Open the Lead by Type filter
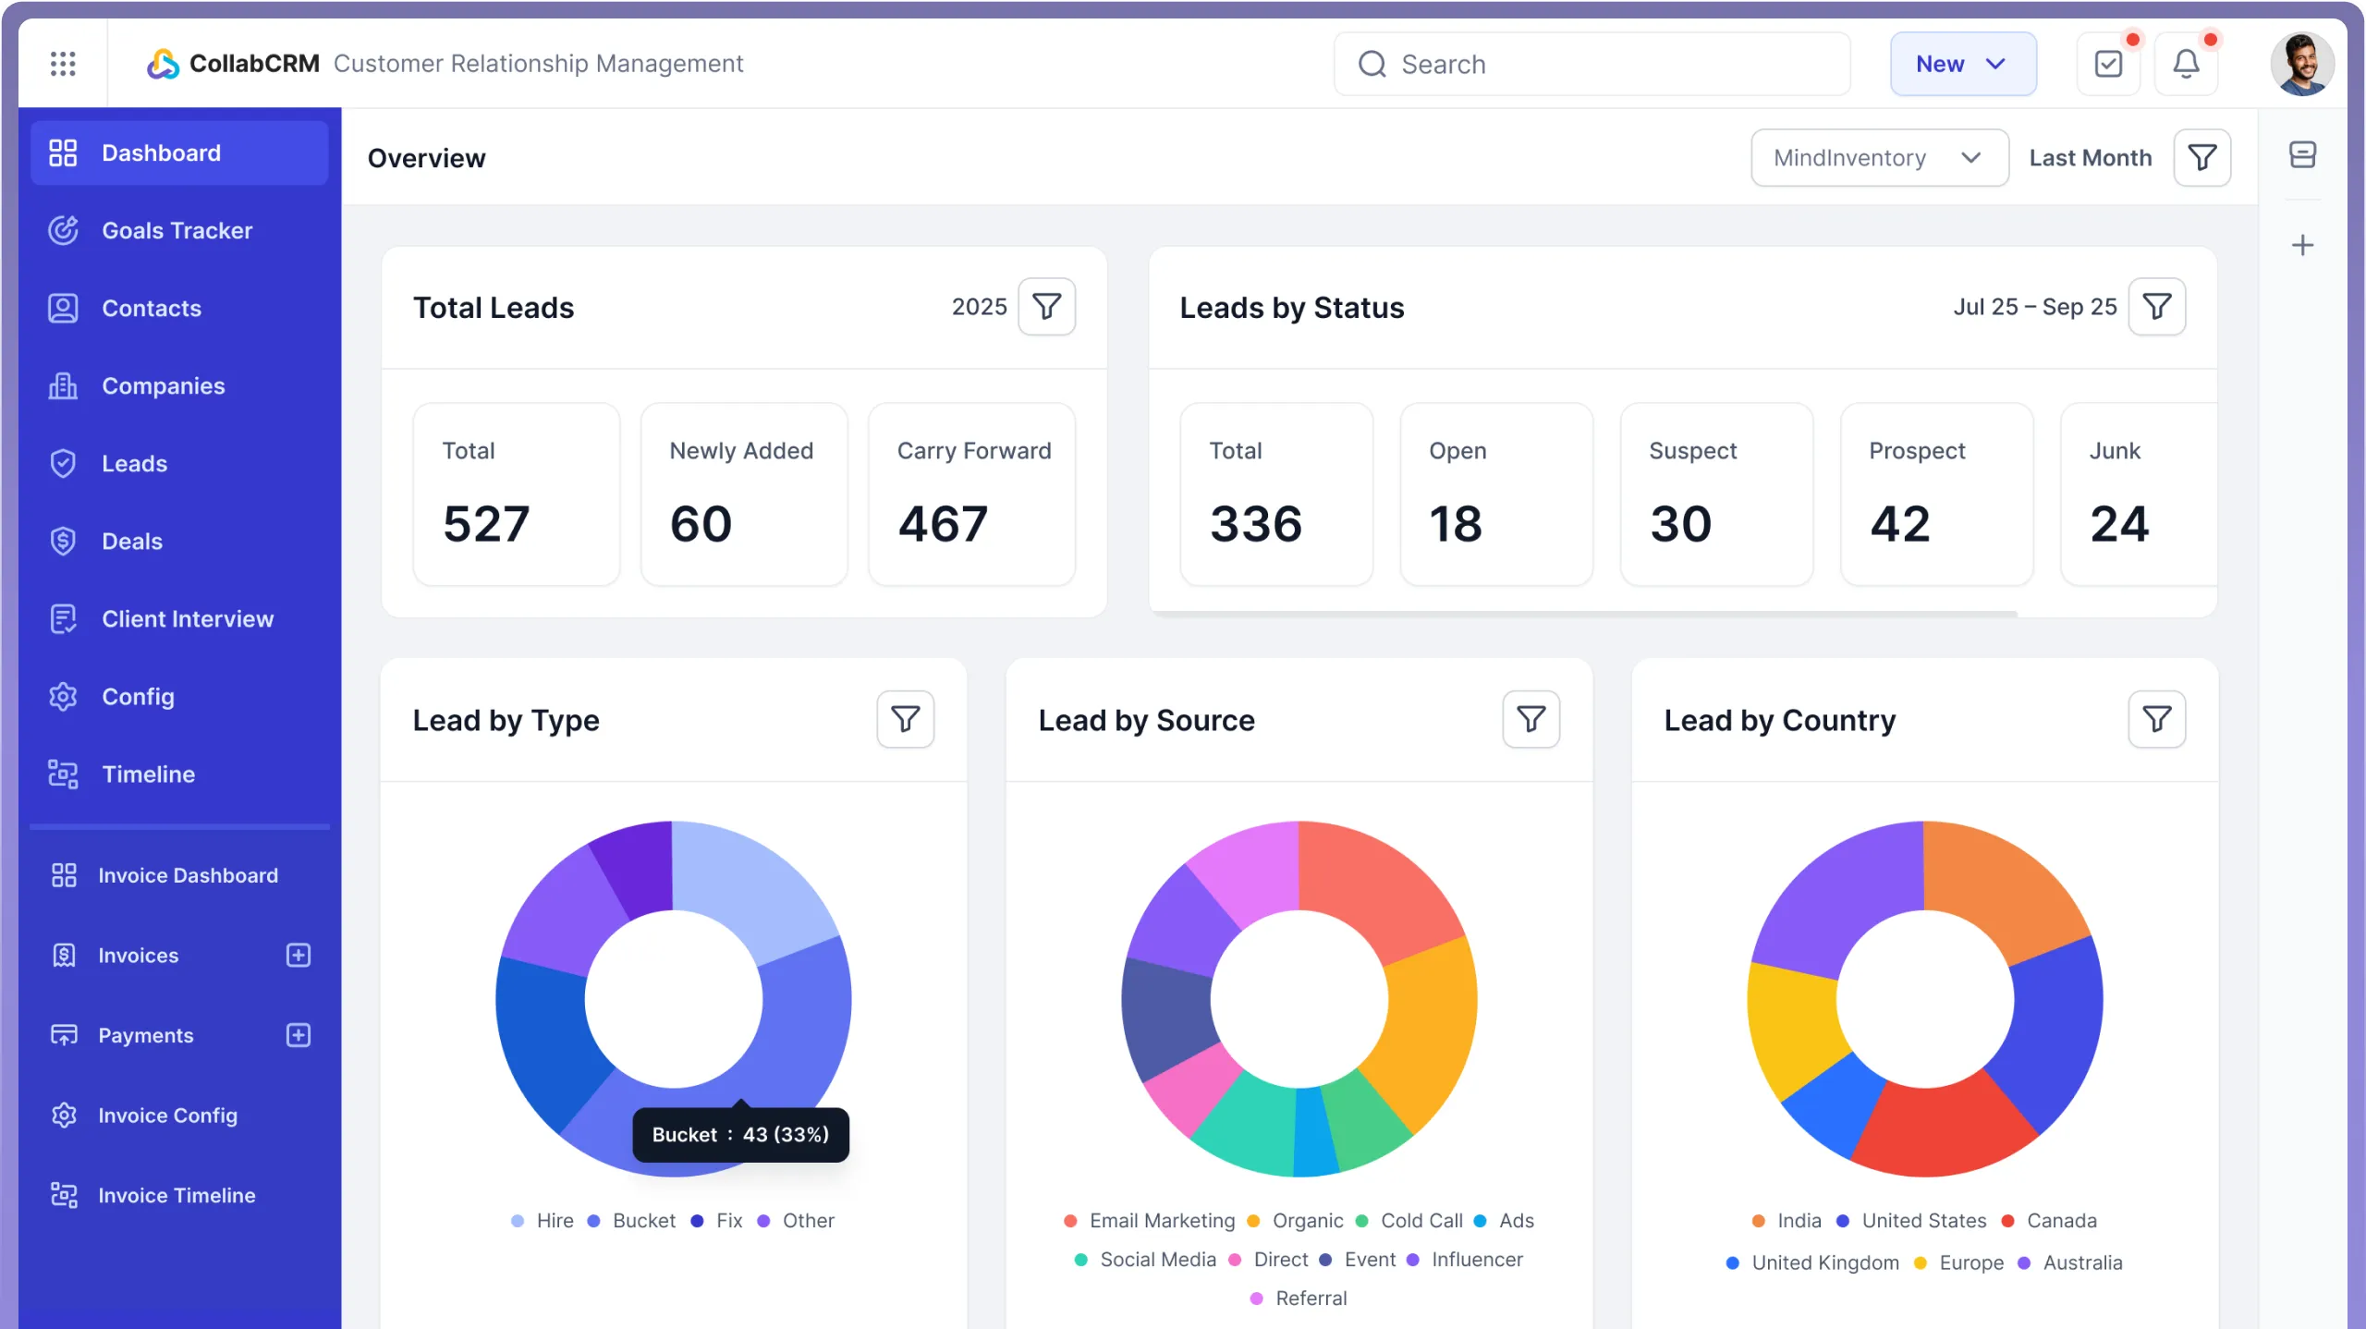 pyautogui.click(x=905, y=719)
